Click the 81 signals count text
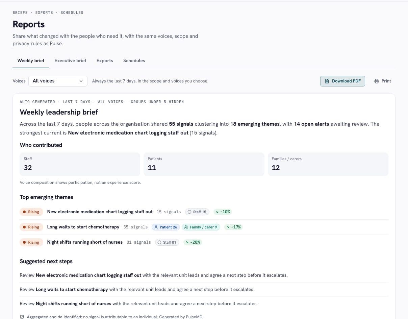This screenshot has width=408, height=319. [139, 242]
